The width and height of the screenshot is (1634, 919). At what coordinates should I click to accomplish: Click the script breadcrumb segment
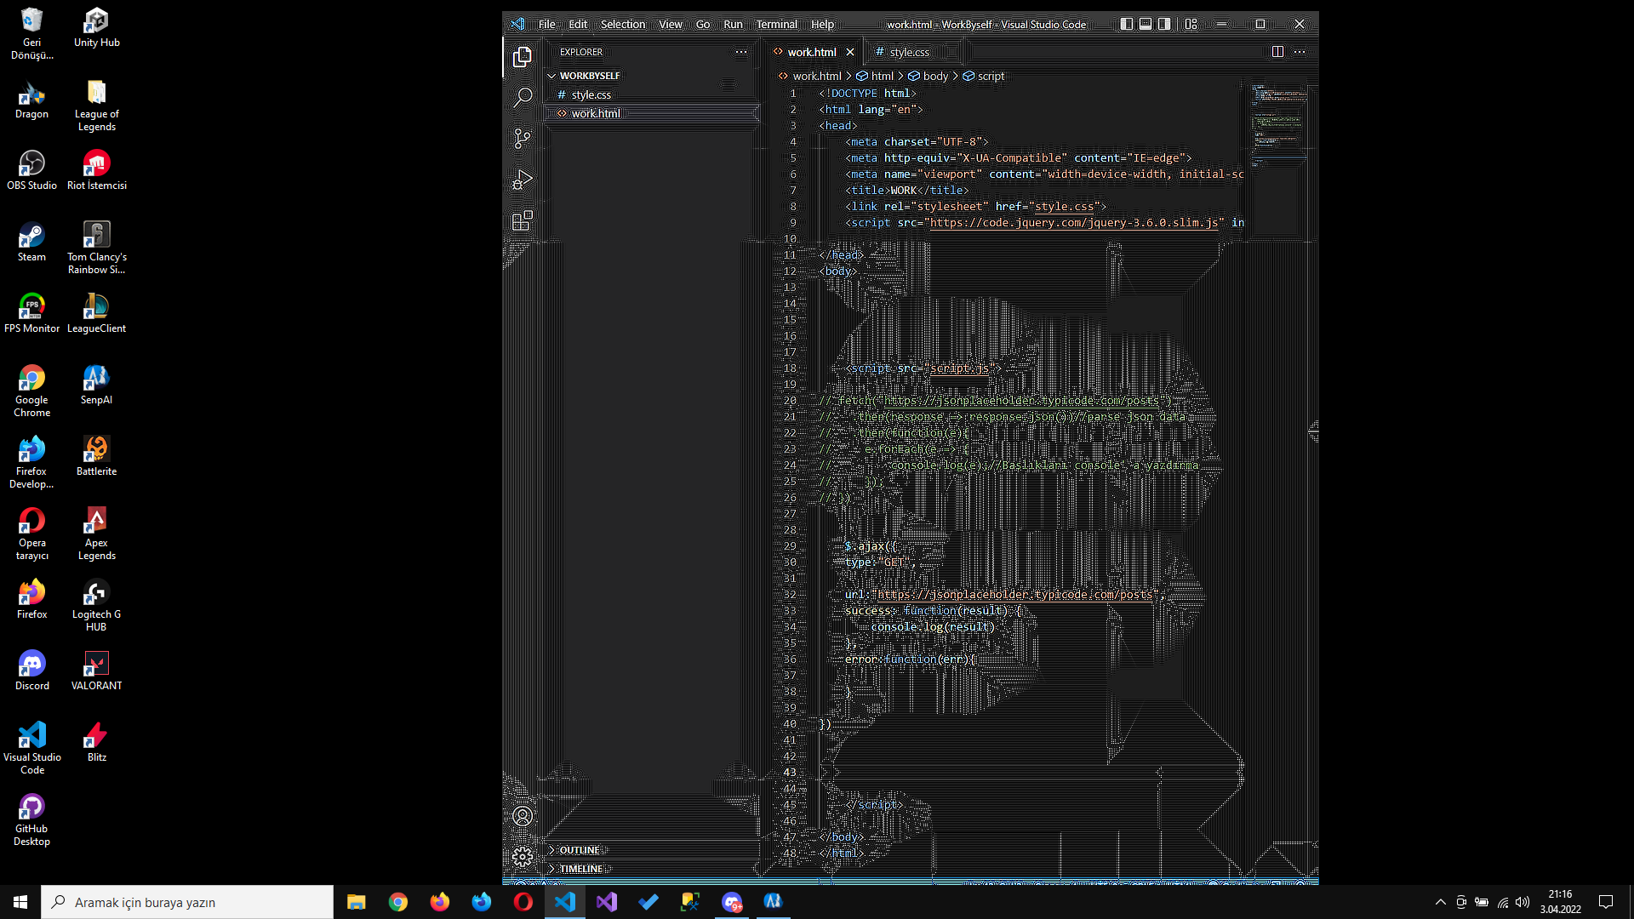click(991, 76)
